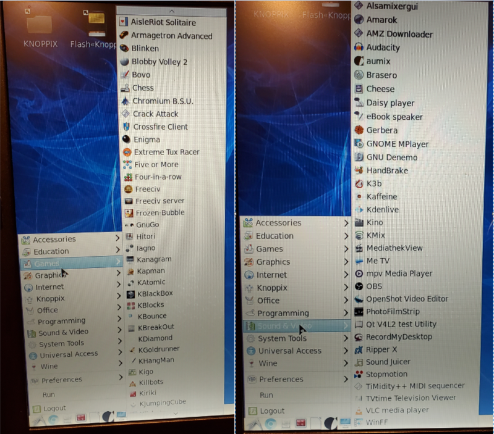
Task: Click the Audacity headphones icon
Action: (x=359, y=48)
